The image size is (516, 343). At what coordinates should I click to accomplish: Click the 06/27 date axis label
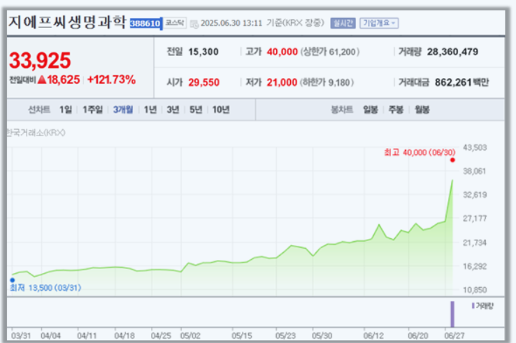click(x=454, y=336)
